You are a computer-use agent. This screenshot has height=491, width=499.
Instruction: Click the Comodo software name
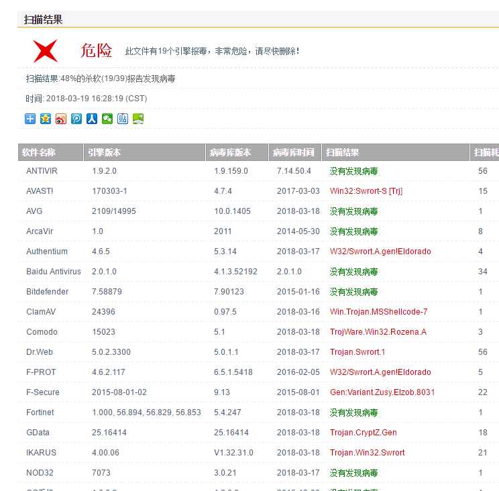pos(42,332)
